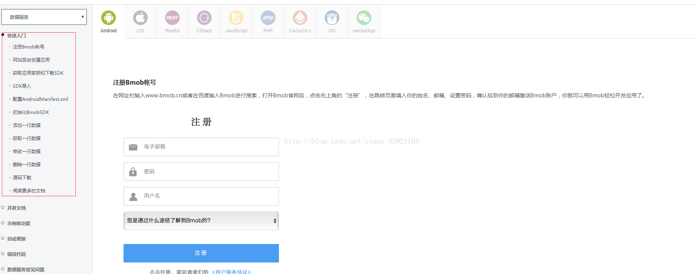This screenshot has width=696, height=274.
Task: Click the 注册Bmob帐号 heading
Action: pyautogui.click(x=135, y=83)
